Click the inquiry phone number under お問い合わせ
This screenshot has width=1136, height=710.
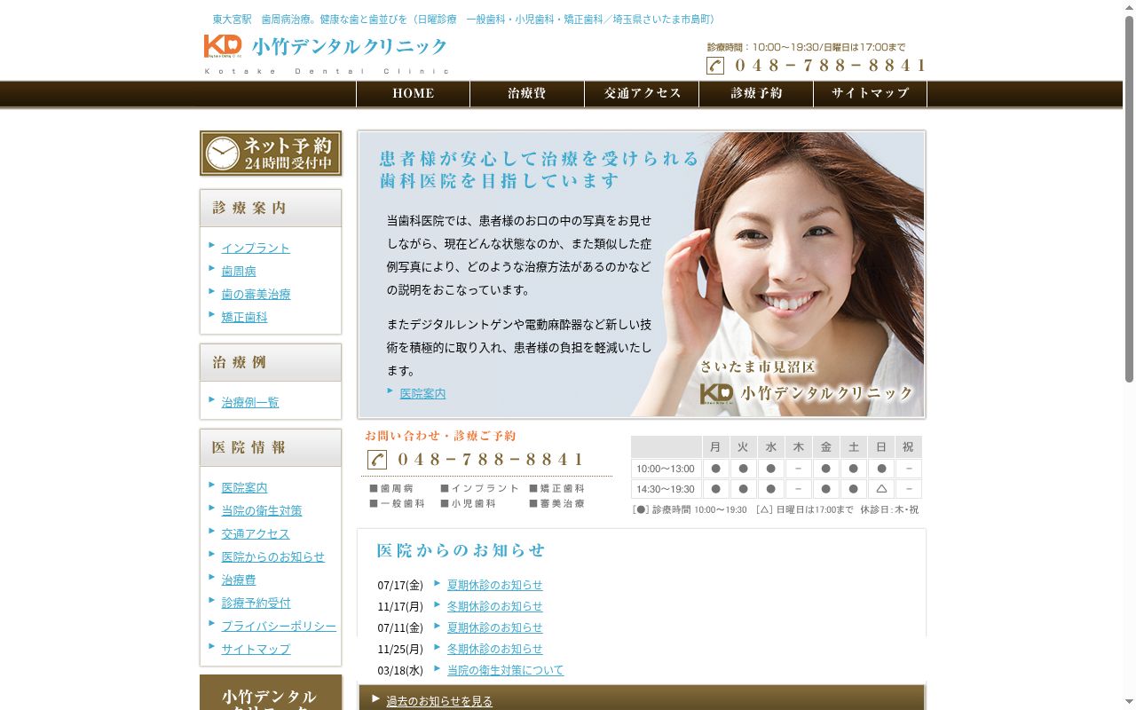(490, 459)
